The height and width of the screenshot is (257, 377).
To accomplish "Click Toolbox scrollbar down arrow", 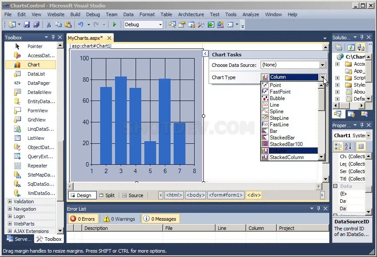I will tap(60, 231).
